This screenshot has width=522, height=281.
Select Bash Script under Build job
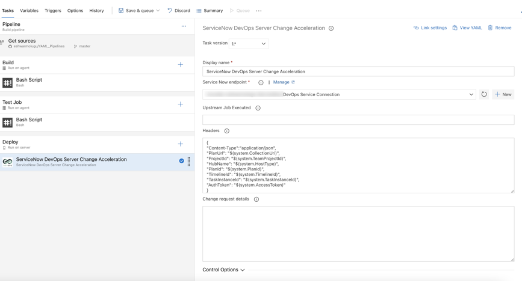97,82
